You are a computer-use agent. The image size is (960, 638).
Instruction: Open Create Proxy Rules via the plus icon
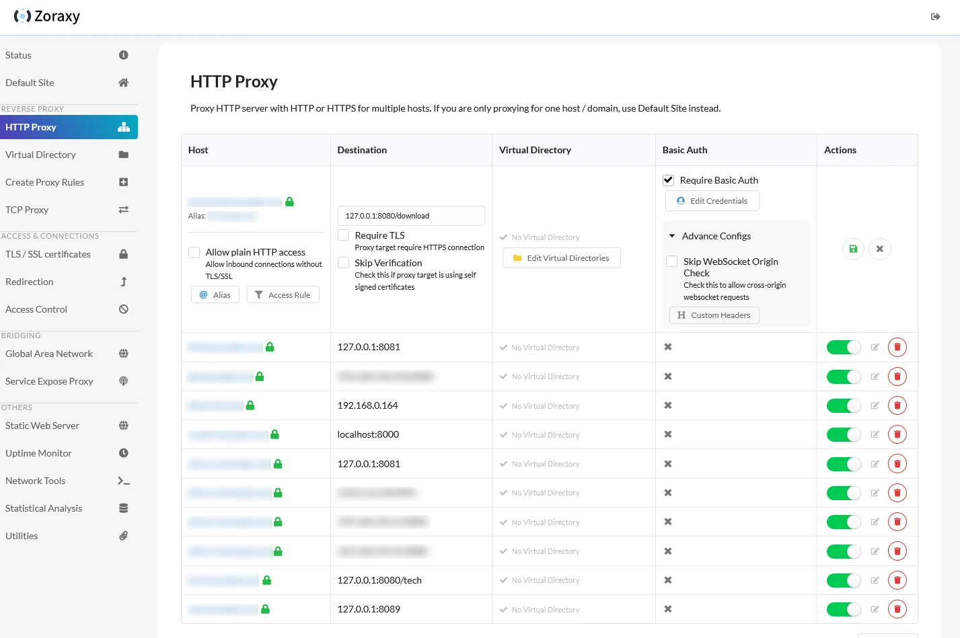click(x=123, y=182)
